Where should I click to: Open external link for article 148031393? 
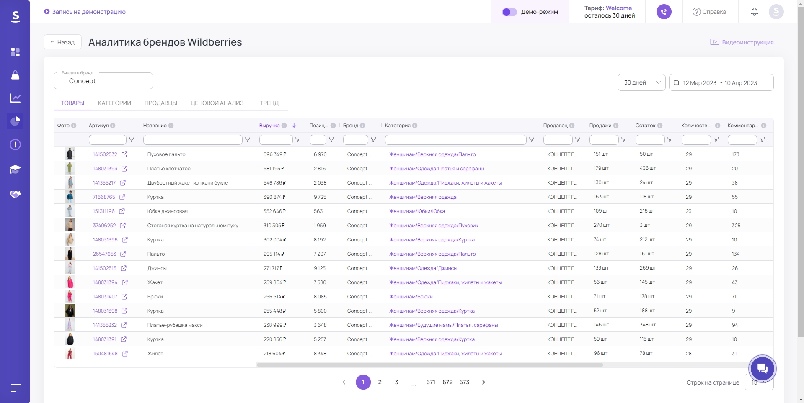click(x=124, y=169)
